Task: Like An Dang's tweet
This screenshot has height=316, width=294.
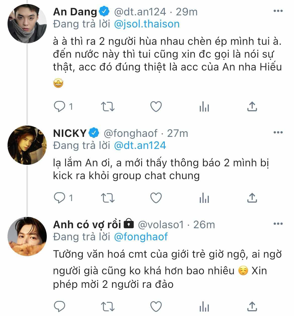Action: pyautogui.click(x=156, y=107)
